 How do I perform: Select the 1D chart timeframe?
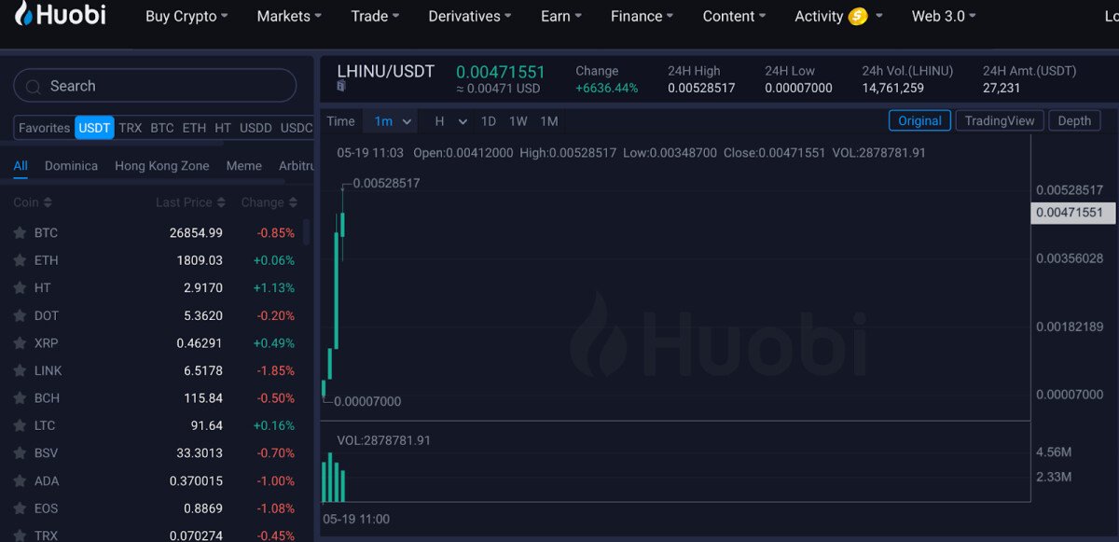pyautogui.click(x=488, y=121)
